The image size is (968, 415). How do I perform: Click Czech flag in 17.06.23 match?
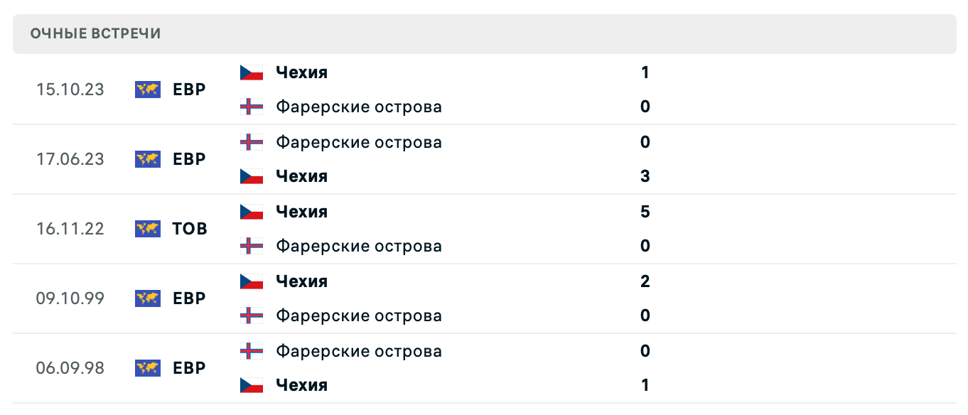click(252, 176)
